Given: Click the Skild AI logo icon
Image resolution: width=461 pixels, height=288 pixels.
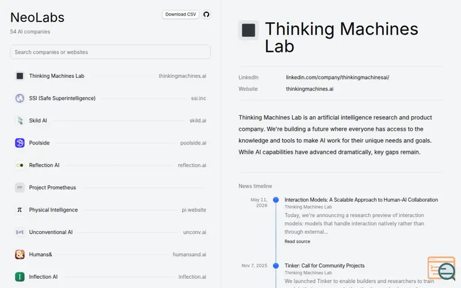Looking at the screenshot, I should (20, 120).
